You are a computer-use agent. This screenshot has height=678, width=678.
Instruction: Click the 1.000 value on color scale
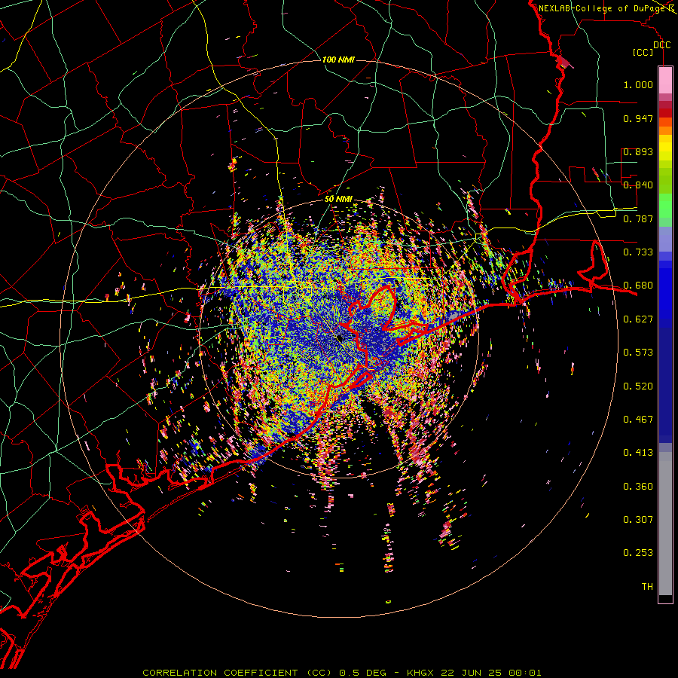[638, 84]
